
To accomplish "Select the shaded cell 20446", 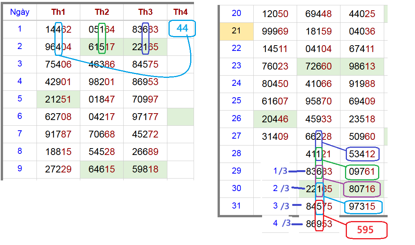I will (275, 119).
